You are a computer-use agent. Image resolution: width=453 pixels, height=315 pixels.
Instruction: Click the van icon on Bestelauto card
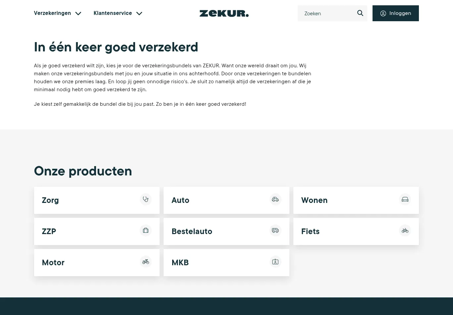coord(275,230)
